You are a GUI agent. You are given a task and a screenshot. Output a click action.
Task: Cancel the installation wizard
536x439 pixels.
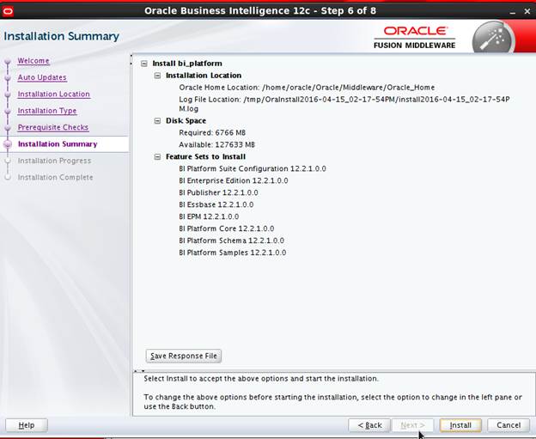click(x=509, y=425)
